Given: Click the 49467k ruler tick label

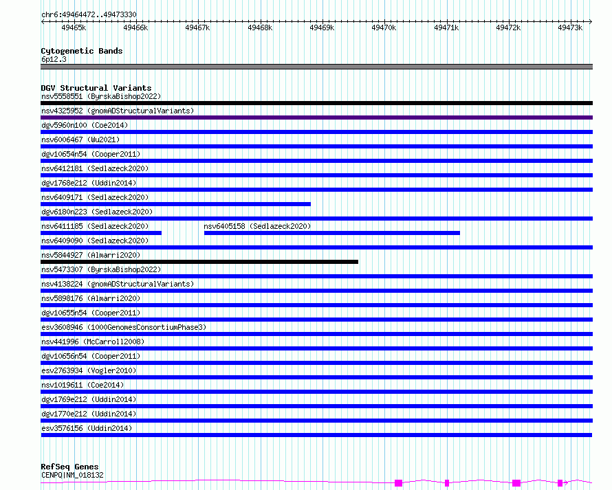Looking at the screenshot, I should [197, 27].
